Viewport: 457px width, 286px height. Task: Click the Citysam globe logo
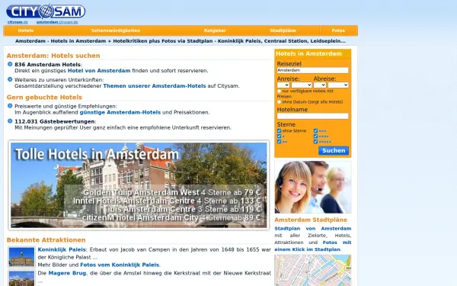[46, 11]
